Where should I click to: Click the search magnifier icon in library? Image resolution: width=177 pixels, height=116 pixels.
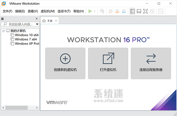[x=5, y=24]
